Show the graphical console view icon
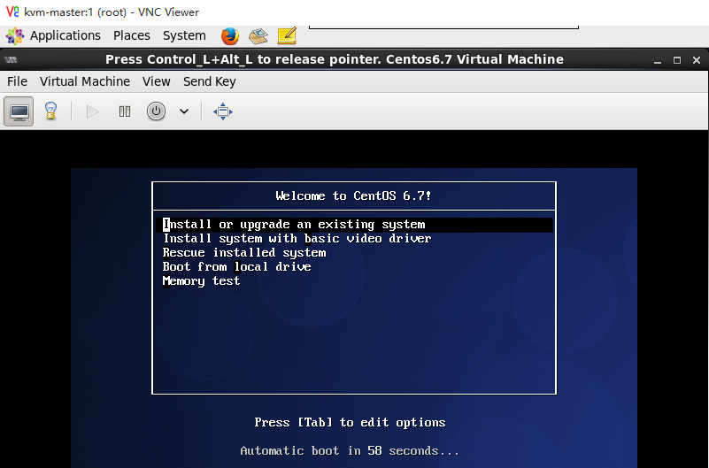 click(19, 111)
